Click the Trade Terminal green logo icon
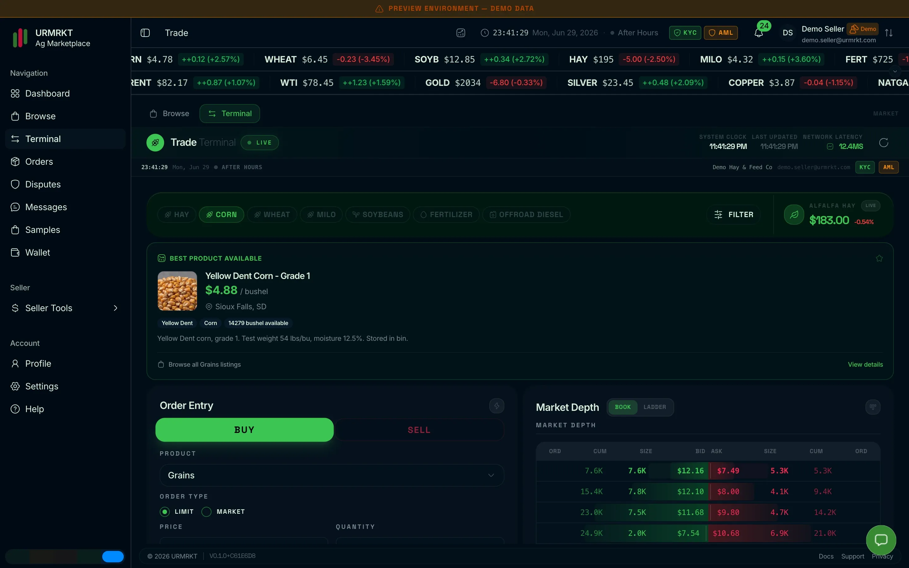 click(155, 143)
